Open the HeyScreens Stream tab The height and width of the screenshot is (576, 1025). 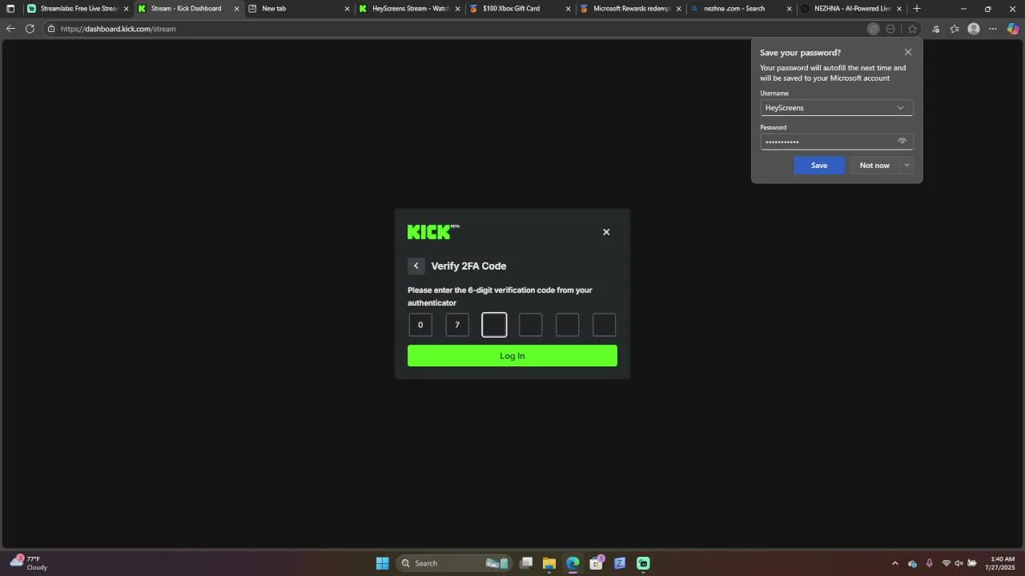tap(408, 9)
